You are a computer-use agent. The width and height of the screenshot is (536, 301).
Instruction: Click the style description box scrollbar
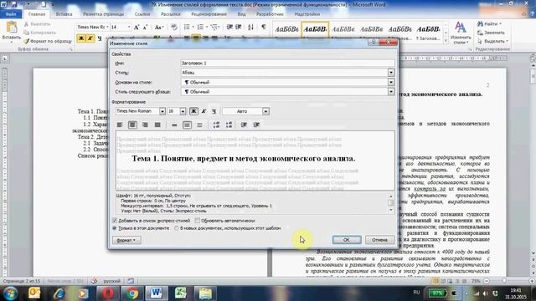391,203
